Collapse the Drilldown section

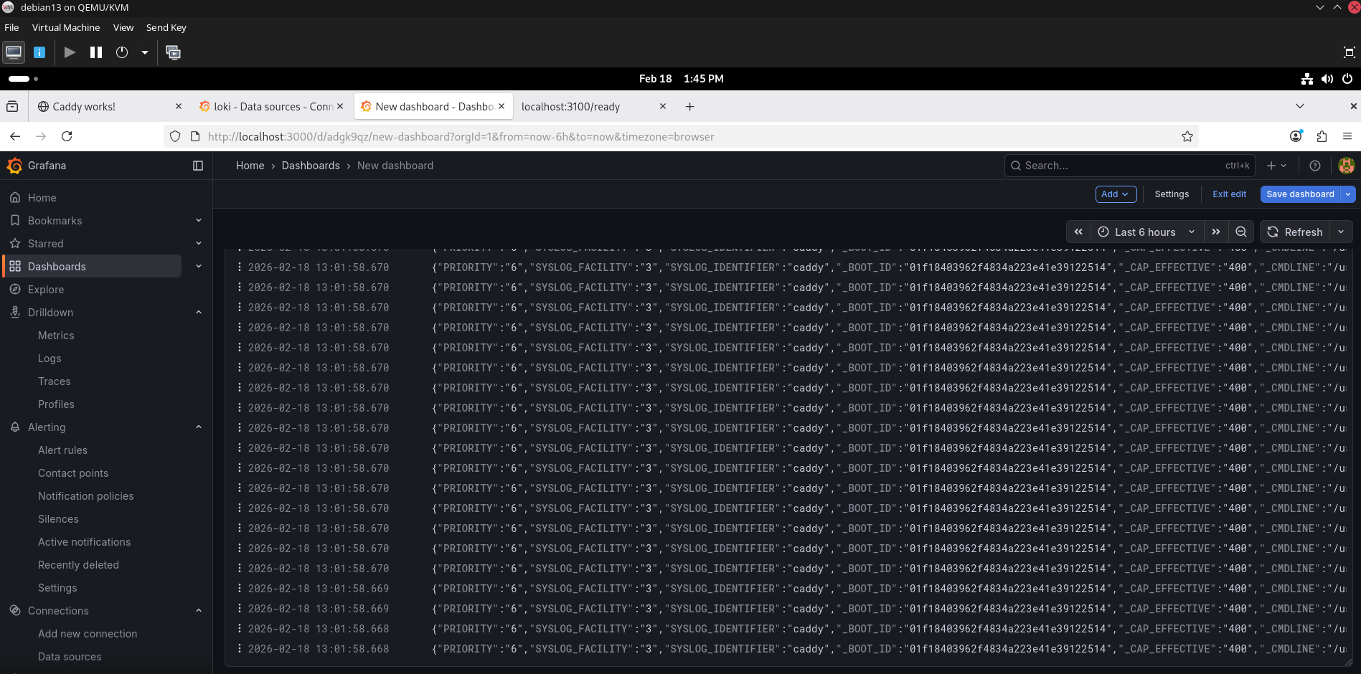[199, 313]
